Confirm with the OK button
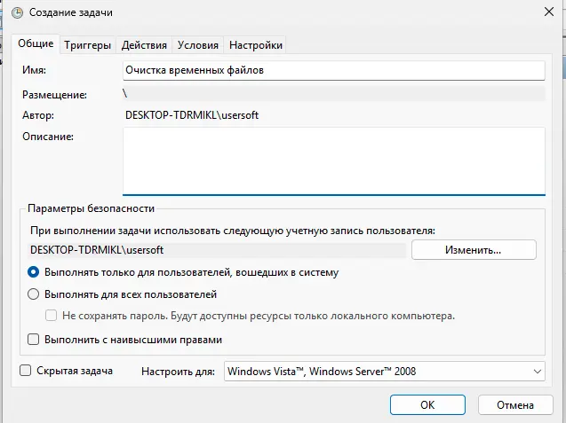Screen dimensions: 566x423 [427, 404]
